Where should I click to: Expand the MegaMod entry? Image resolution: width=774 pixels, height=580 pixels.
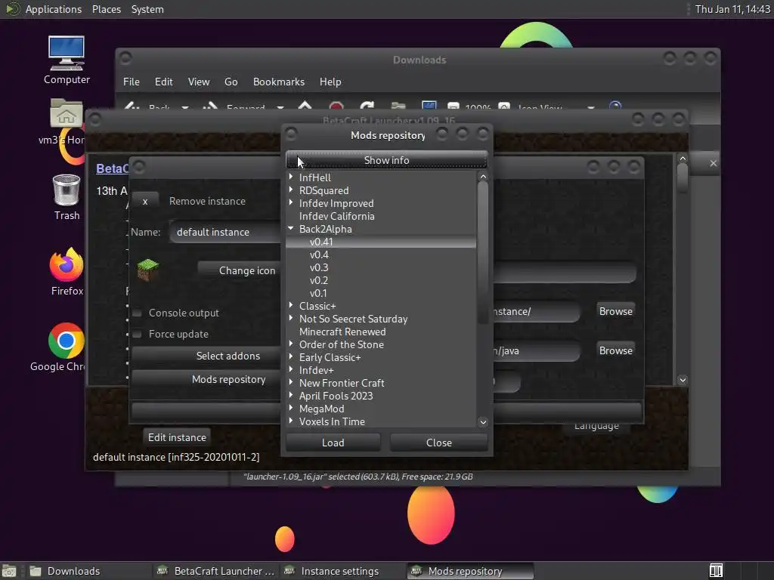point(291,408)
